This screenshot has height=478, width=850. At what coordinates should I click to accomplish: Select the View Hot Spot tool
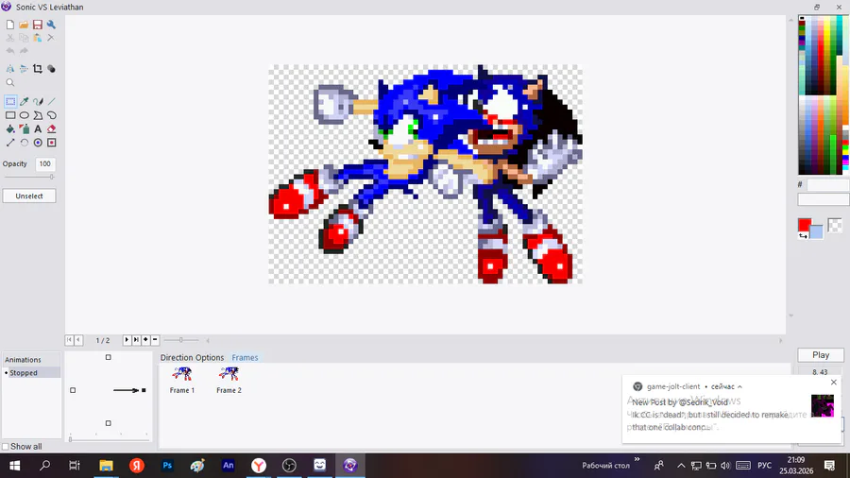38,143
